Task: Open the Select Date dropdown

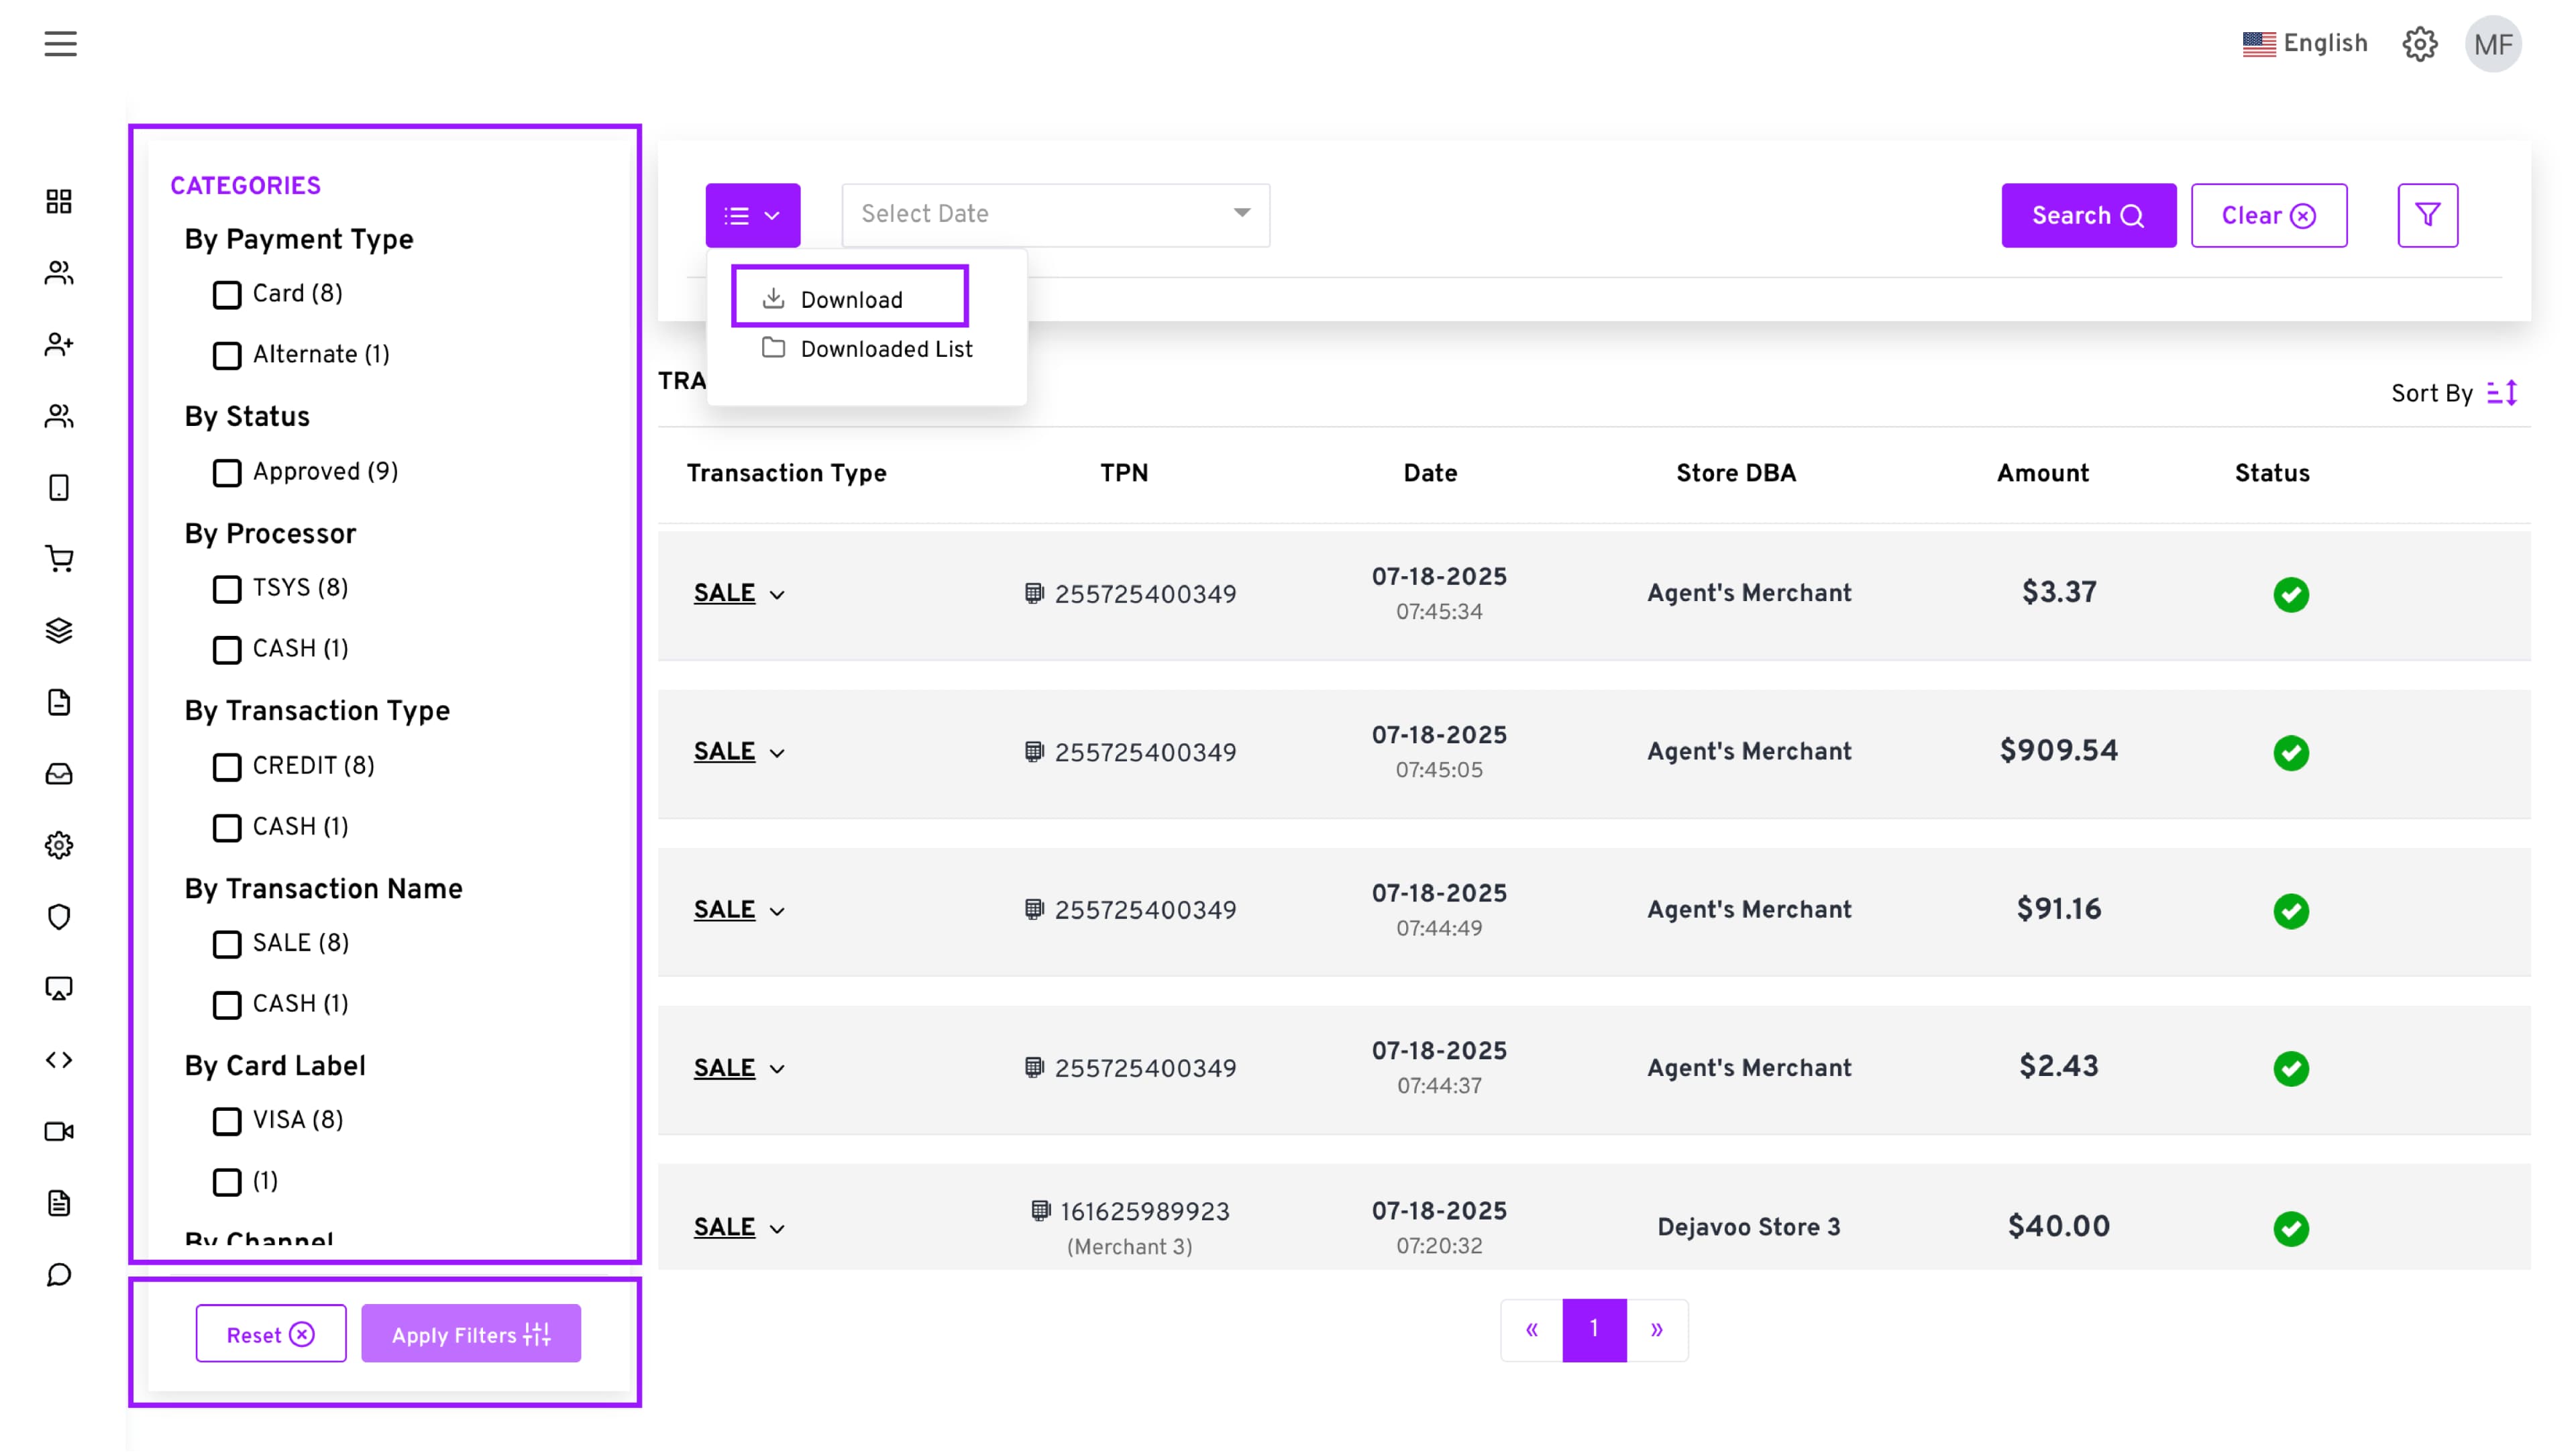Action: tap(1055, 215)
